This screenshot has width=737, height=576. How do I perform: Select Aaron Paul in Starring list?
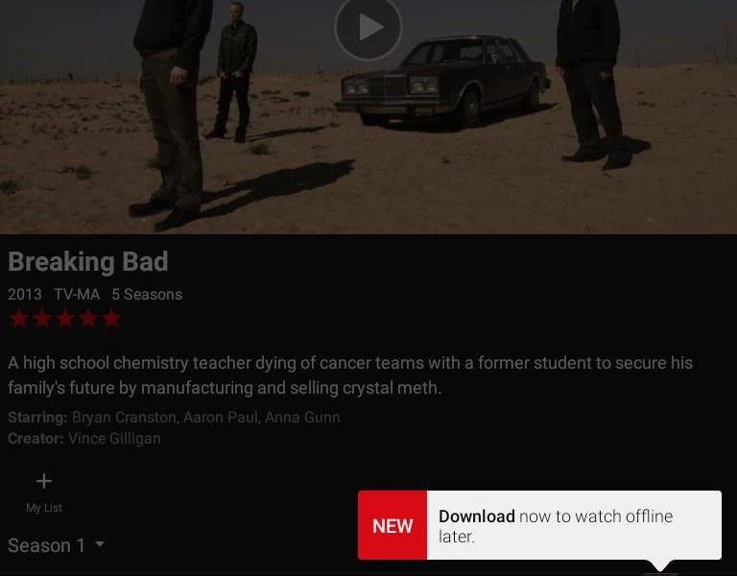[x=221, y=418]
